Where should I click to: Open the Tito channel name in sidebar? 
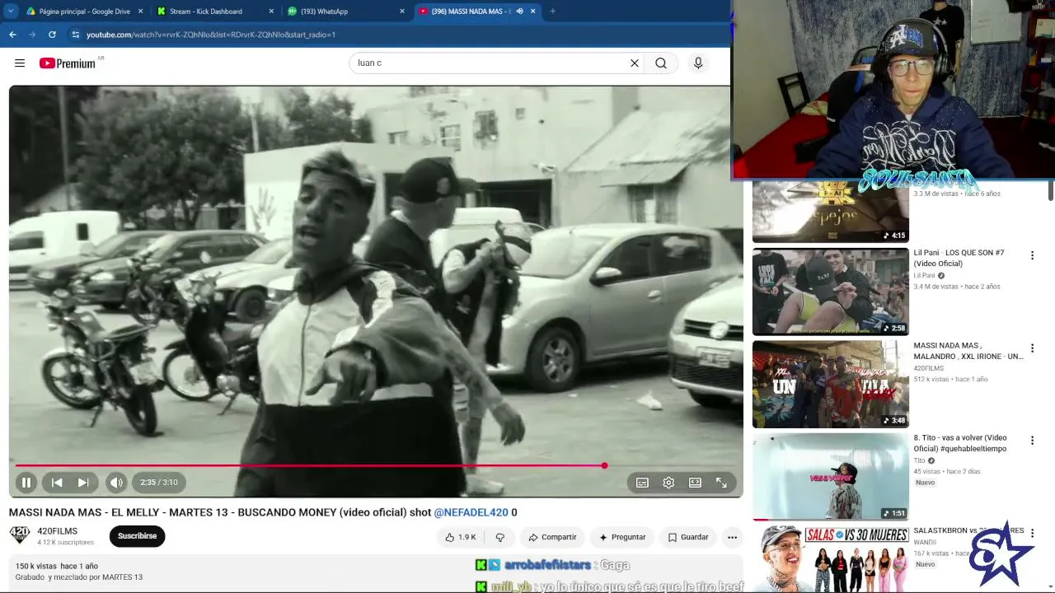(919, 461)
